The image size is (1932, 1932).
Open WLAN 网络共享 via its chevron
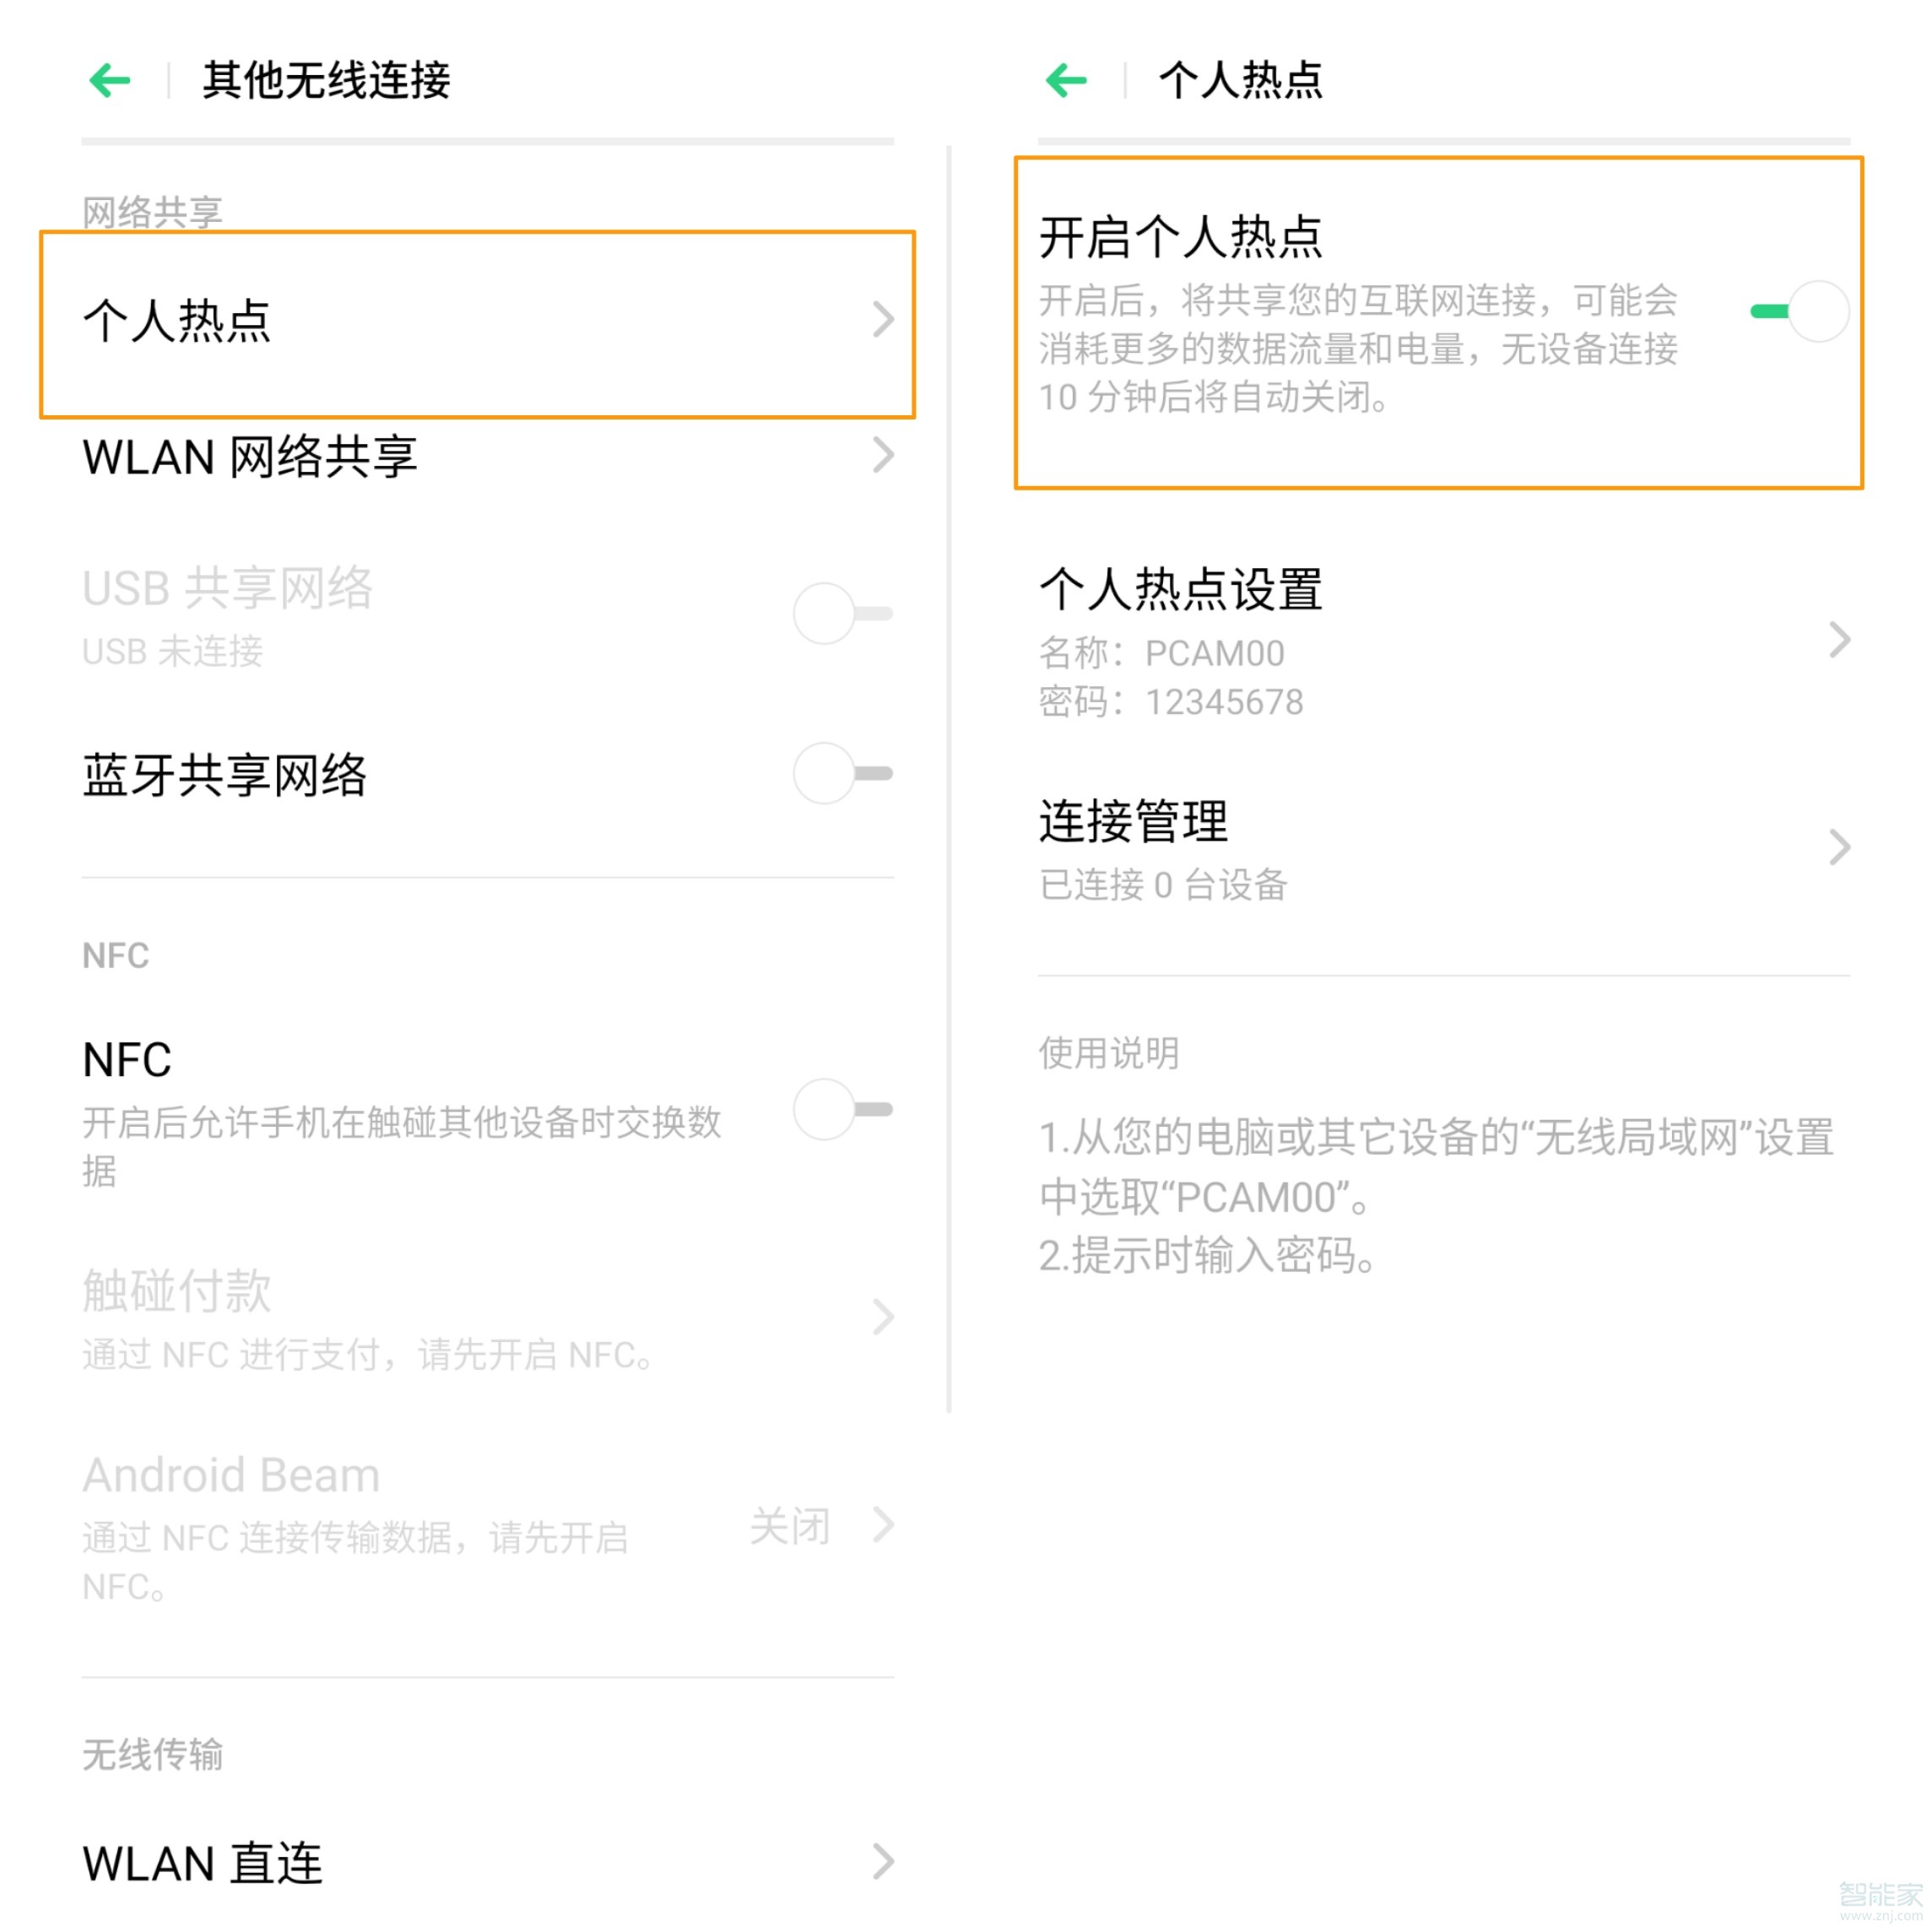pos(884,457)
